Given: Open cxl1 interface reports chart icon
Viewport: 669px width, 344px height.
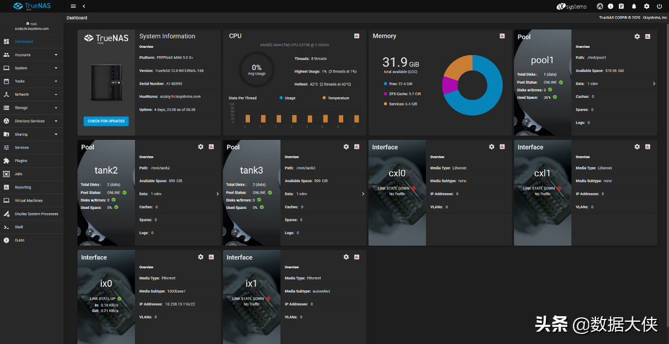Looking at the screenshot, I should [648, 146].
